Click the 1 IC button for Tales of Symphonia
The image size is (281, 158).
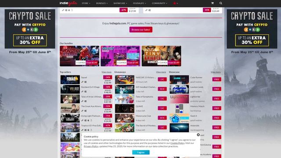(162, 98)
